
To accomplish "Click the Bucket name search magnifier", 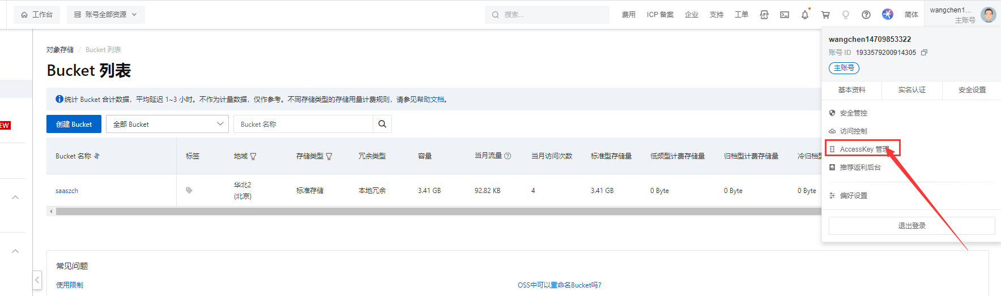I will 382,124.
